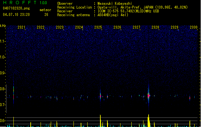Click the 2325 time axis marker
201x127 pixels.
[x=98, y=27]
